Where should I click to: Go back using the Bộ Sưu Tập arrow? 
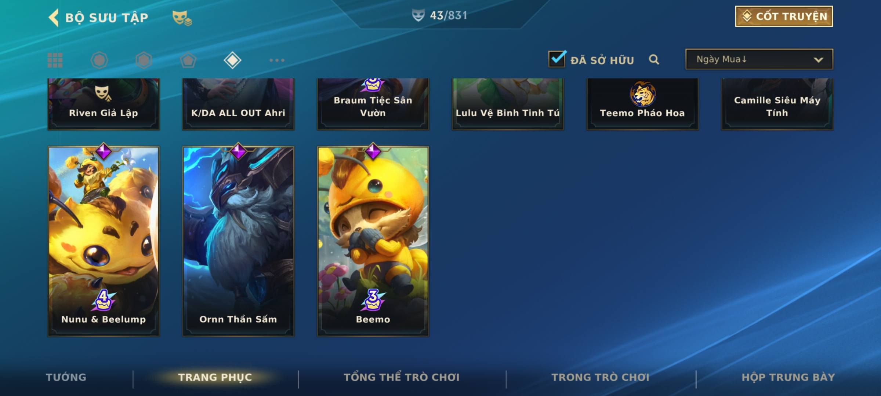click(x=54, y=18)
